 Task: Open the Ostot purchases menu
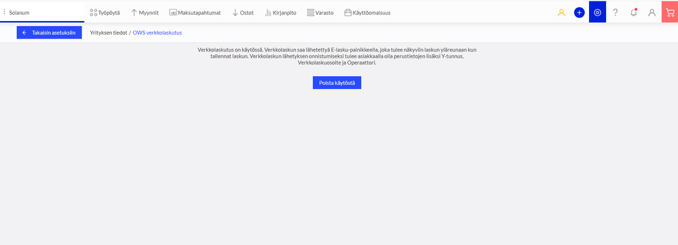click(243, 12)
